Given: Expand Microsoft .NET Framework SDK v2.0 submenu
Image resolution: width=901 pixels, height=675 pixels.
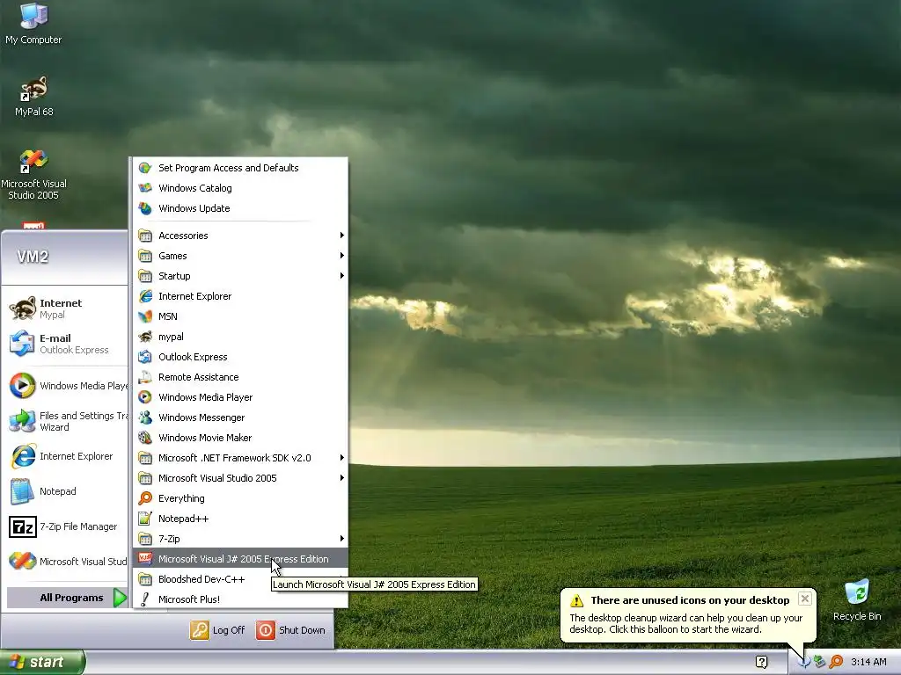Looking at the screenshot, I should click(241, 458).
